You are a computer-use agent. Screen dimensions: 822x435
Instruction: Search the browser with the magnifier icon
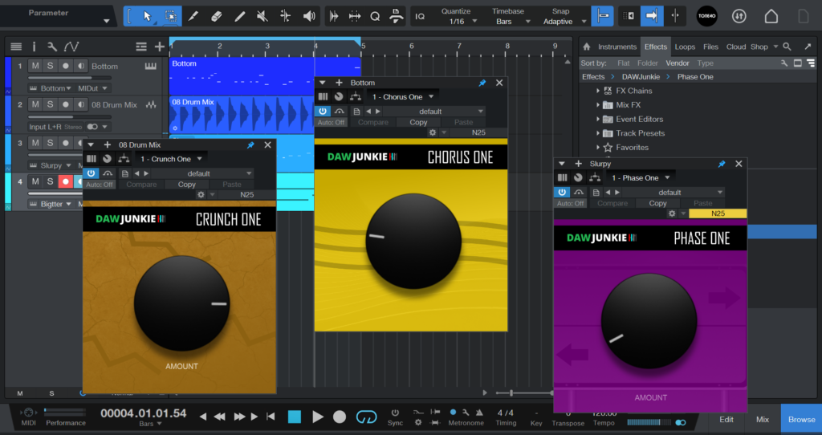pos(787,47)
